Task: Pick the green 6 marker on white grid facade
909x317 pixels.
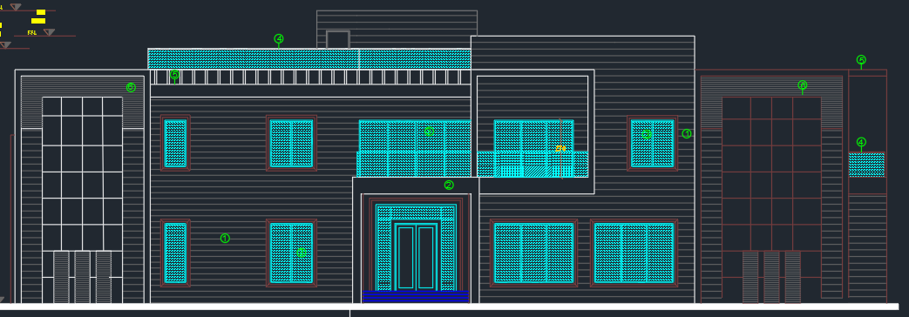Action: (x=131, y=87)
